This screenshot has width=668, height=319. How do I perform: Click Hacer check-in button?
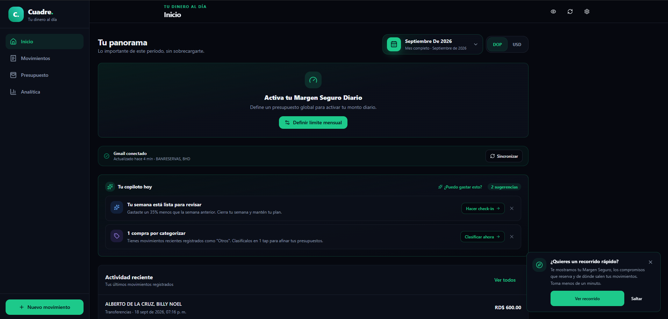click(x=483, y=208)
